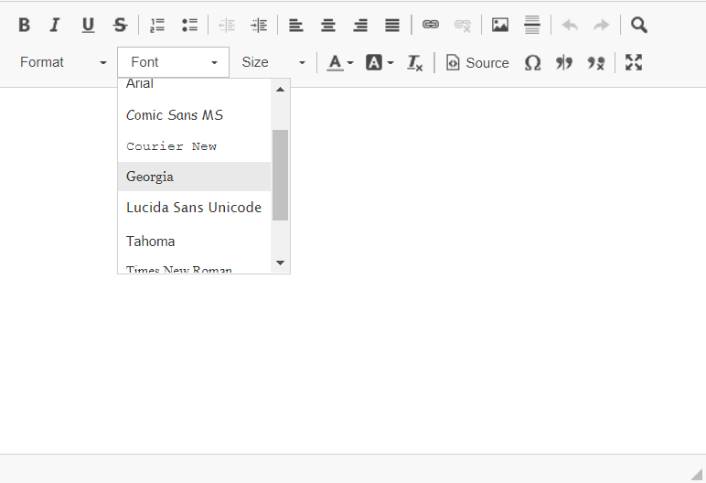The height and width of the screenshot is (483, 706).
Task: Insert special character with Omega icon
Action: (x=532, y=62)
